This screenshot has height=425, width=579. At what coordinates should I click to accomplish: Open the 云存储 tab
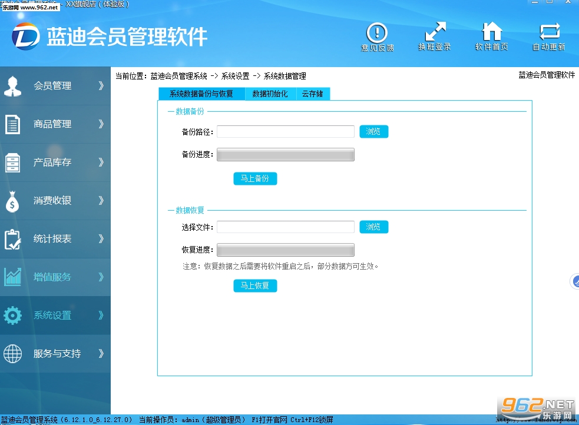coord(313,94)
